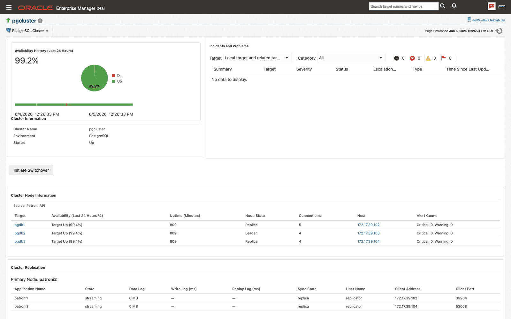Select the Leader node state cell

click(251, 233)
